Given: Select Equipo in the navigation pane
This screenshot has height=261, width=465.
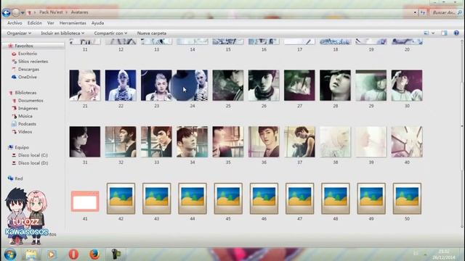Looking at the screenshot, I should (22, 147).
